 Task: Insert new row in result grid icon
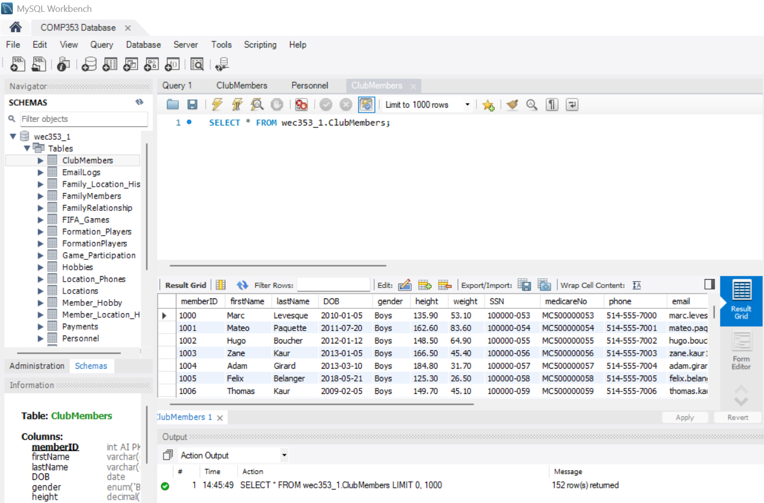424,285
